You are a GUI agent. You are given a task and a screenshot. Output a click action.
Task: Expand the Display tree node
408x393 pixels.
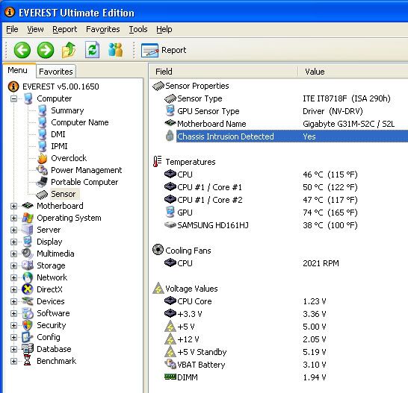pyautogui.click(x=13, y=242)
